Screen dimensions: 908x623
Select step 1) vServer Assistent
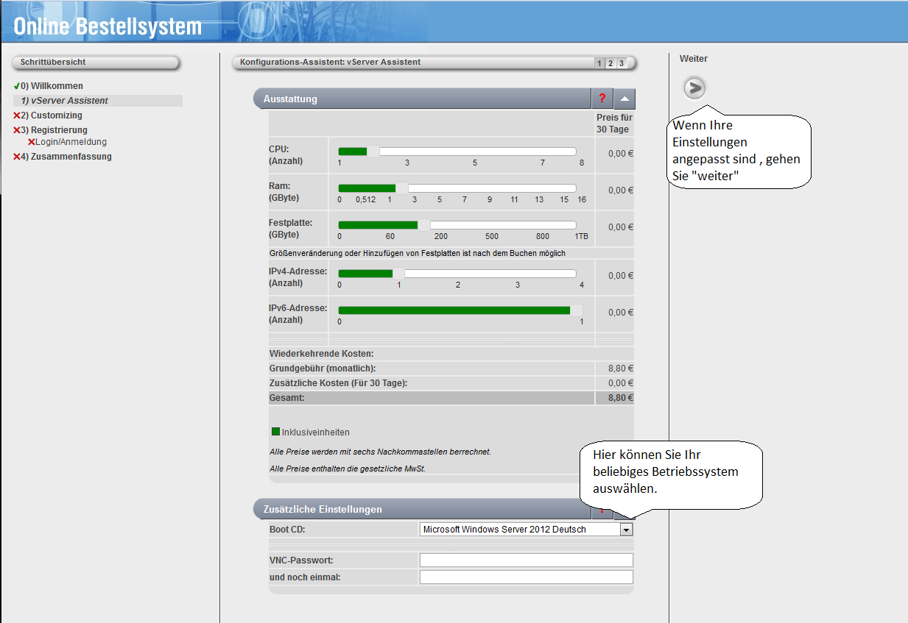pyautogui.click(x=64, y=101)
